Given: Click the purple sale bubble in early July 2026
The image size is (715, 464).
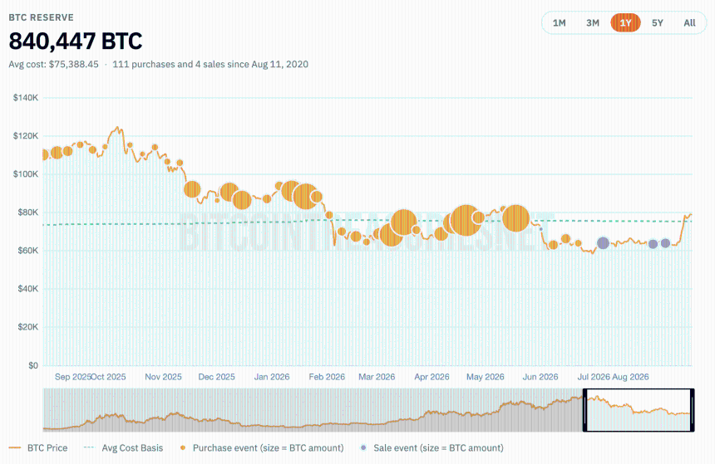Looking at the screenshot, I should [604, 243].
